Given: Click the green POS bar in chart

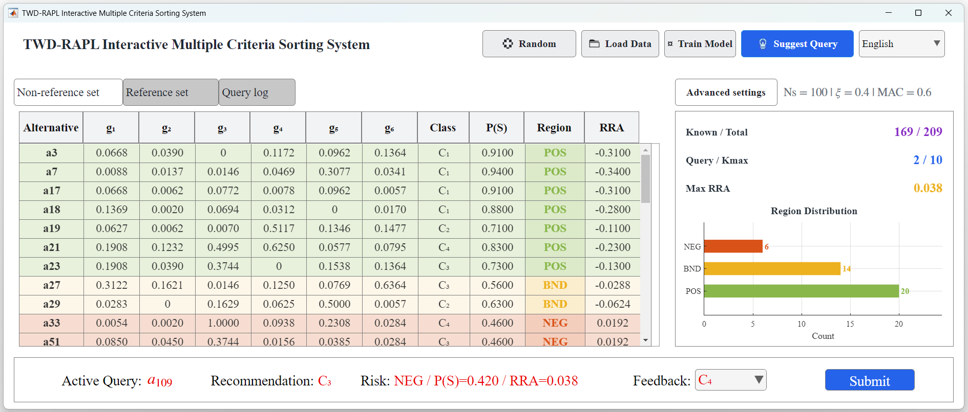Looking at the screenshot, I should (802, 291).
